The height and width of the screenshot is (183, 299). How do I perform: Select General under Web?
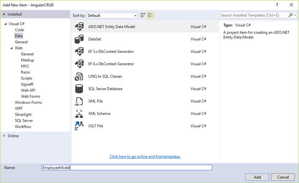coord(27,54)
